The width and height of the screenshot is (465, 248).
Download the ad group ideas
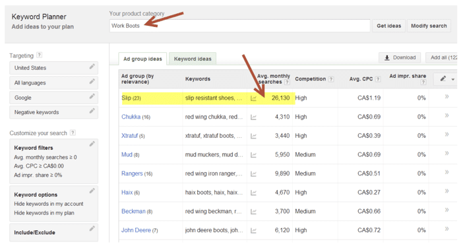click(x=400, y=57)
